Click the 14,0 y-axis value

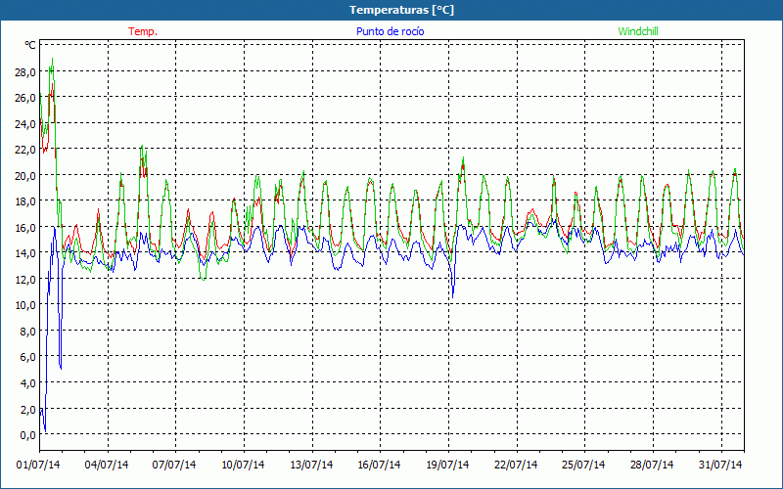[x=25, y=253]
